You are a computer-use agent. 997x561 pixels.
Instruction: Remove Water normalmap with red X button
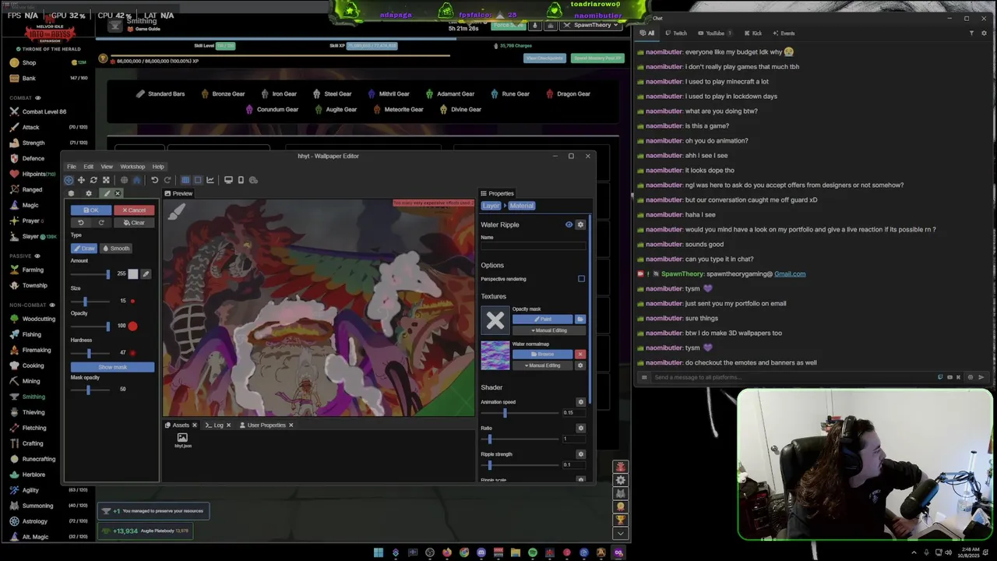580,355
